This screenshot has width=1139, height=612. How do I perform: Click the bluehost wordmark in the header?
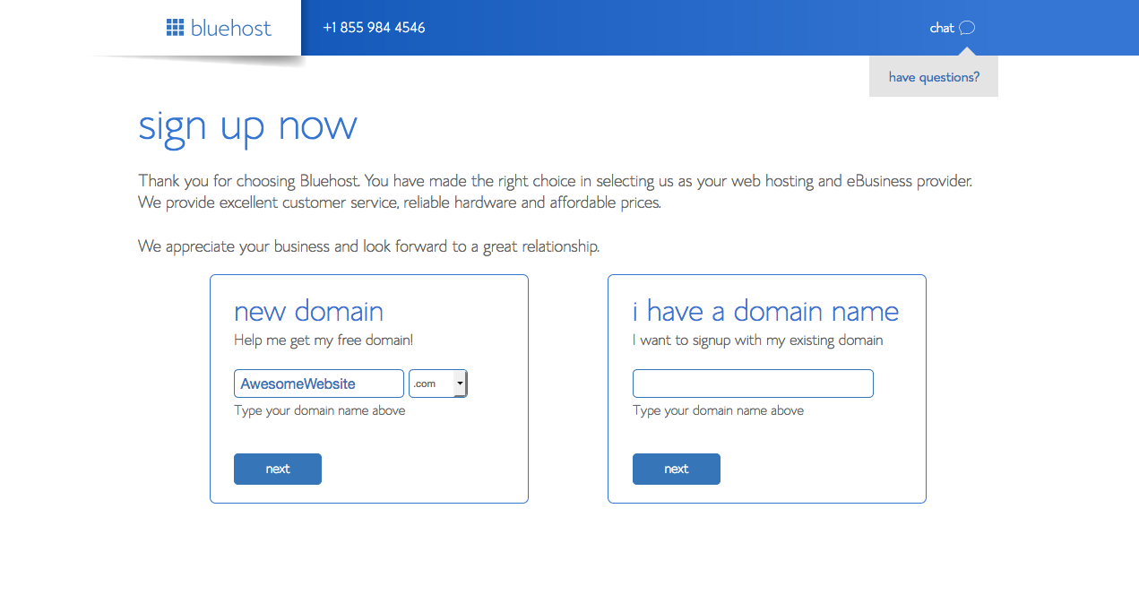(231, 28)
